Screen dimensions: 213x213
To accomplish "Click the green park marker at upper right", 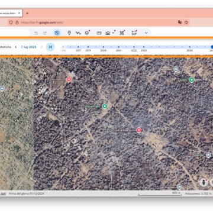I will click(192, 80).
